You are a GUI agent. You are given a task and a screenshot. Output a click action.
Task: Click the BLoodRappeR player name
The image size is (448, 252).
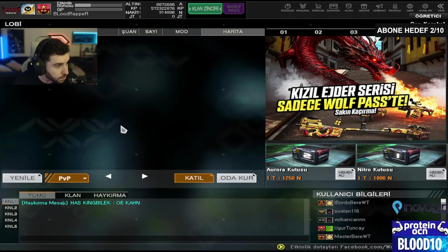pos(71,14)
